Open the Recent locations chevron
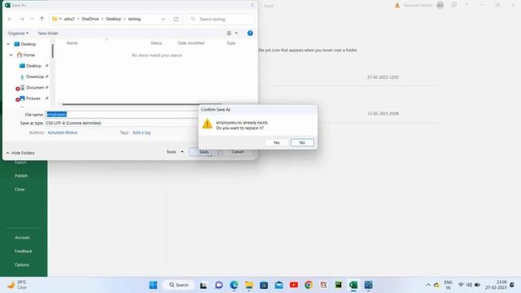Image resolution: width=521 pixels, height=293 pixels. (x=32, y=19)
